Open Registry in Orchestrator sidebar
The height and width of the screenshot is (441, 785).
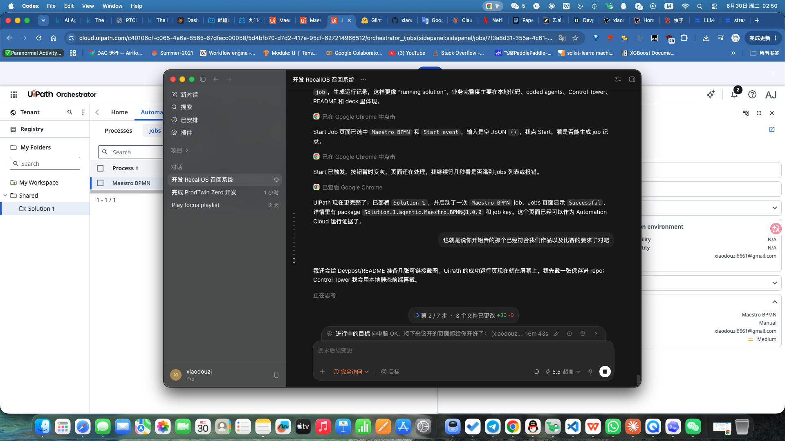32,129
